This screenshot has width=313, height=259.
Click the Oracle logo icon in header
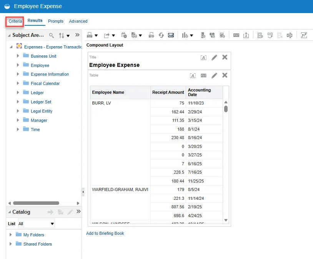(x=7, y=7)
